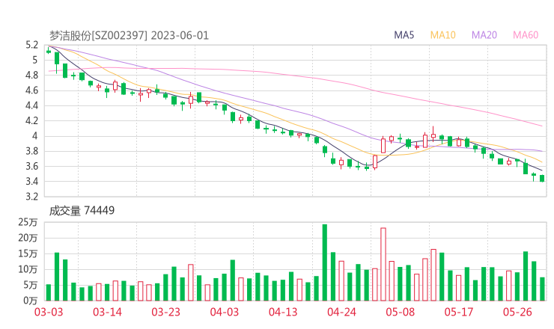Click the 04-13 date axis label
The width and height of the screenshot is (554, 329).
coord(283,312)
